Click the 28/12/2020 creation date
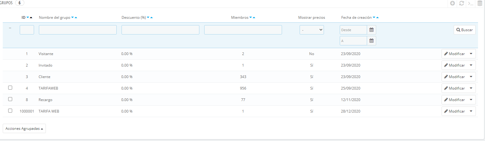This screenshot has width=485, height=141. coord(351,111)
